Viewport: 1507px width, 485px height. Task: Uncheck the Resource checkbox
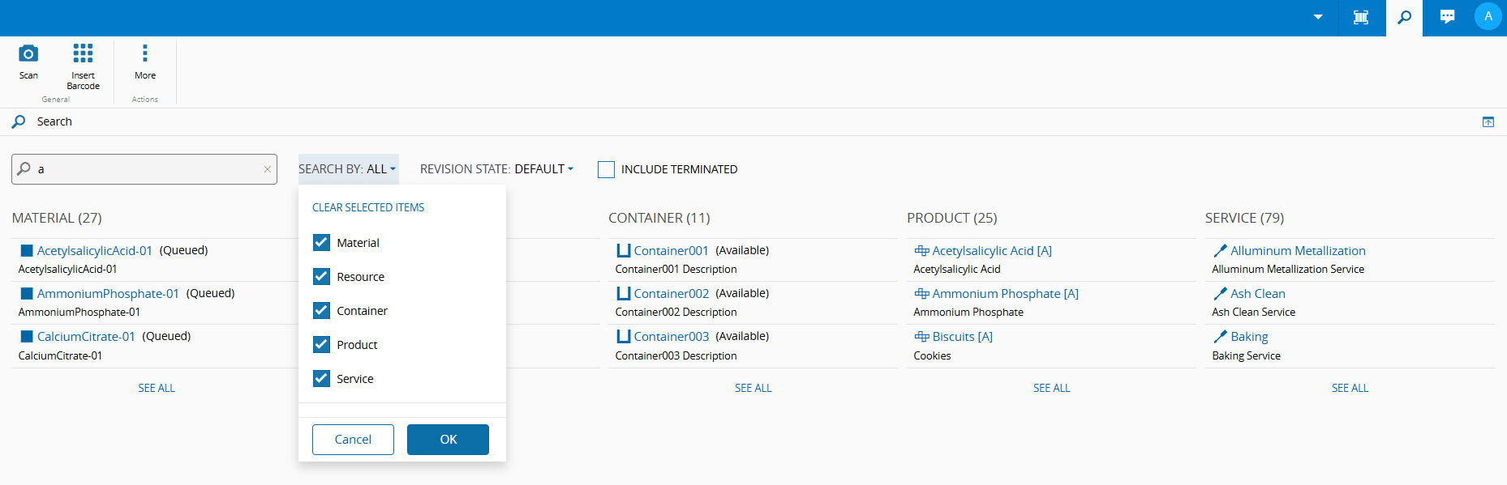[x=322, y=277]
